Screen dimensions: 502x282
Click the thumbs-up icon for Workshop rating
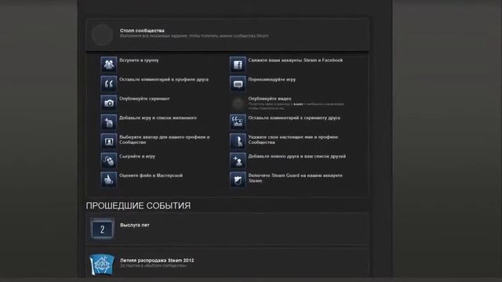pyautogui.click(x=109, y=179)
